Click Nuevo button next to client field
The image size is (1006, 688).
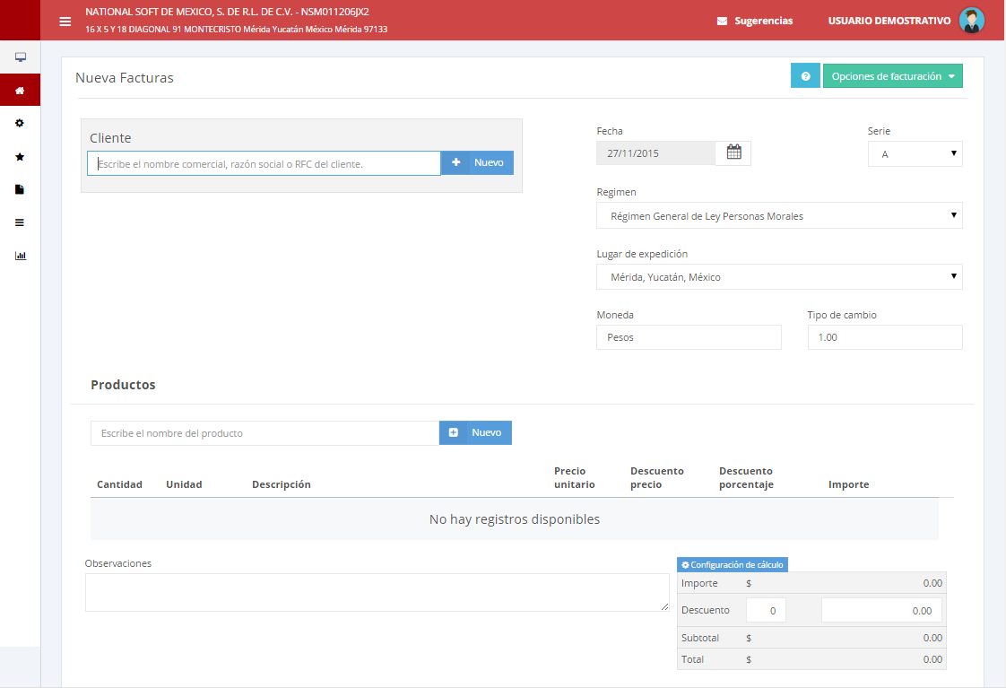tap(478, 163)
